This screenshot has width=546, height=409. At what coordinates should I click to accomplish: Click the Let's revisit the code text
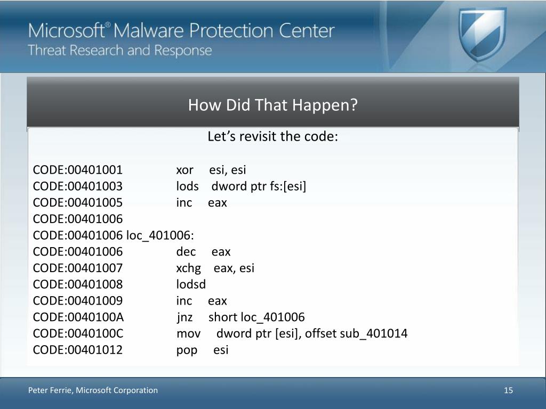point(272,136)
